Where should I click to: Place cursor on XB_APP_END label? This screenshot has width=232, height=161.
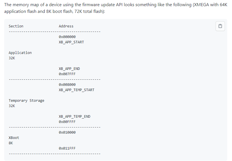pos(69,69)
